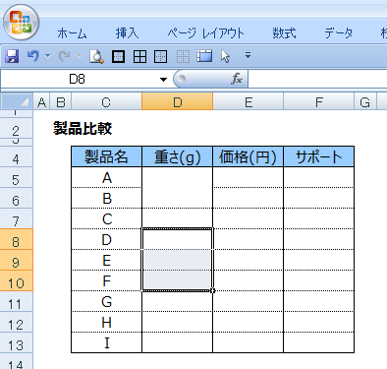
Task: Select product cell D in table
Action: 106,239
